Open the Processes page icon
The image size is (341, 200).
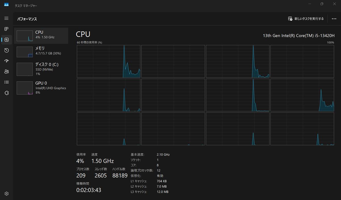[7, 29]
